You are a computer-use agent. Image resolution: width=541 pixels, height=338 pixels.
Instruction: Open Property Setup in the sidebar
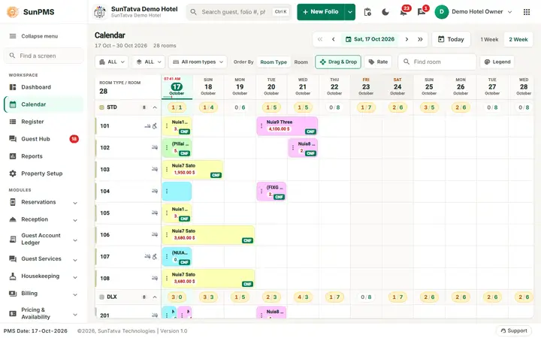click(x=44, y=174)
